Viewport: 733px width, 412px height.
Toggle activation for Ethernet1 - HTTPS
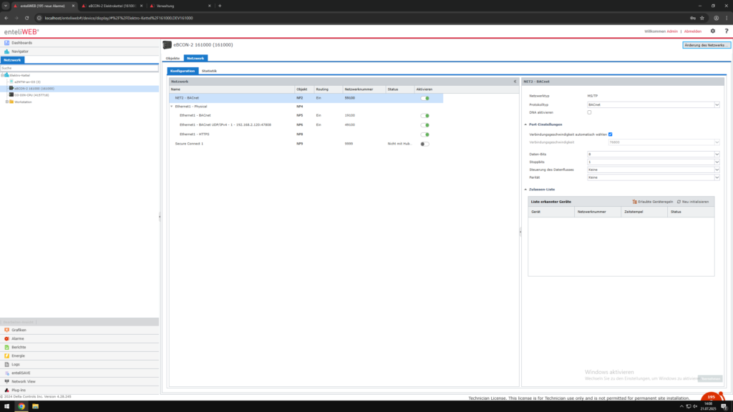(424, 134)
